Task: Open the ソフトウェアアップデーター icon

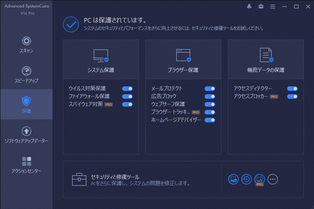Action: [x=26, y=131]
